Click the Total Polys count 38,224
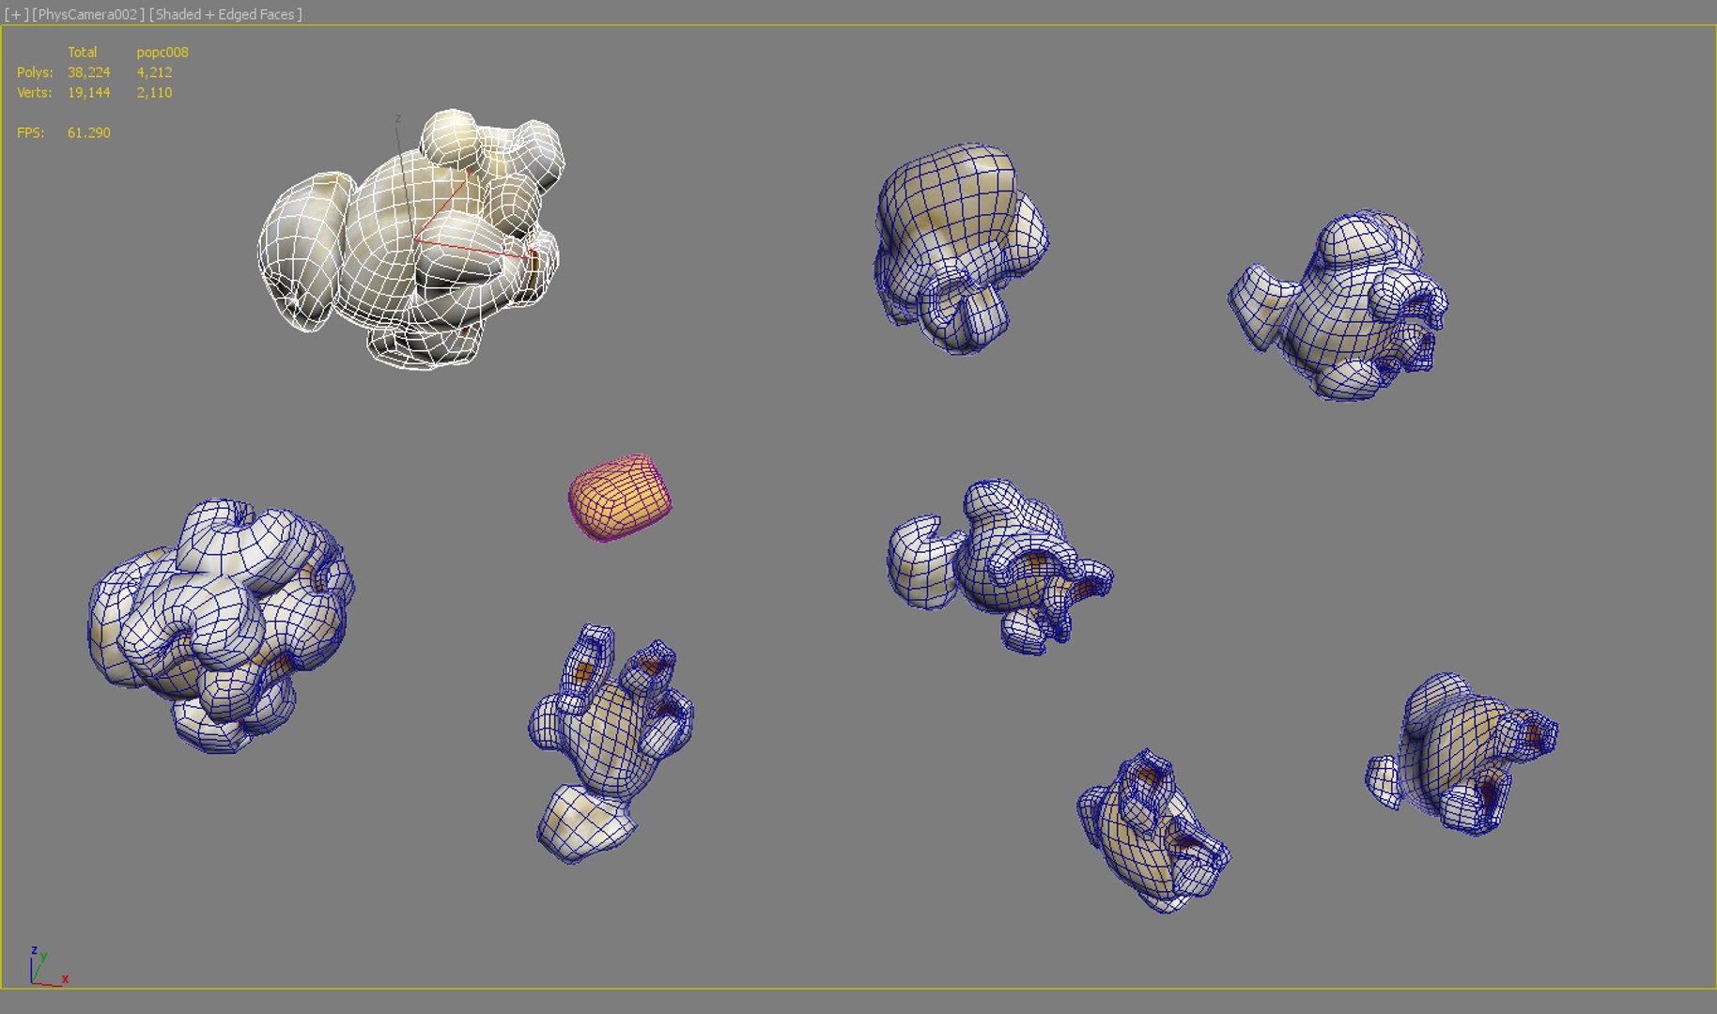Image resolution: width=1717 pixels, height=1014 pixels. click(88, 72)
